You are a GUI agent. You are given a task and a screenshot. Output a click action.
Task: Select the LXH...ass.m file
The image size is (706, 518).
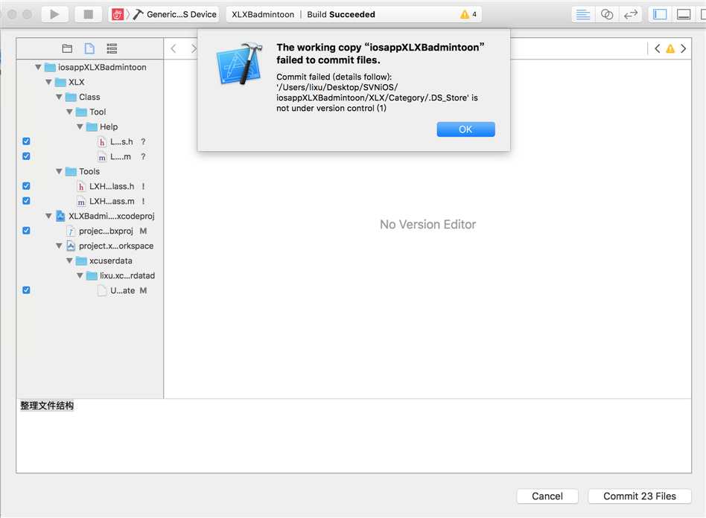pos(106,201)
